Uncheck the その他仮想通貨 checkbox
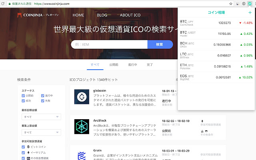This screenshot has width=256, height=160. (23, 158)
